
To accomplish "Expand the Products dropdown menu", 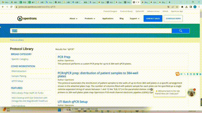I will (90, 19).
